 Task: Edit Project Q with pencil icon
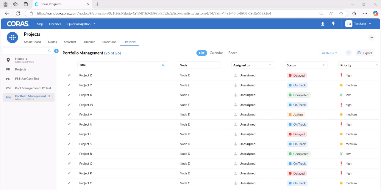[x=69, y=163]
